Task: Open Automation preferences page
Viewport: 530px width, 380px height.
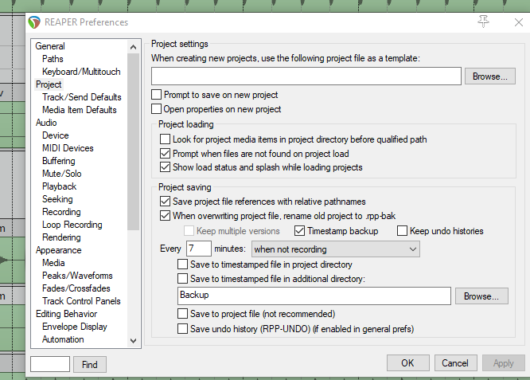Action: 63,339
